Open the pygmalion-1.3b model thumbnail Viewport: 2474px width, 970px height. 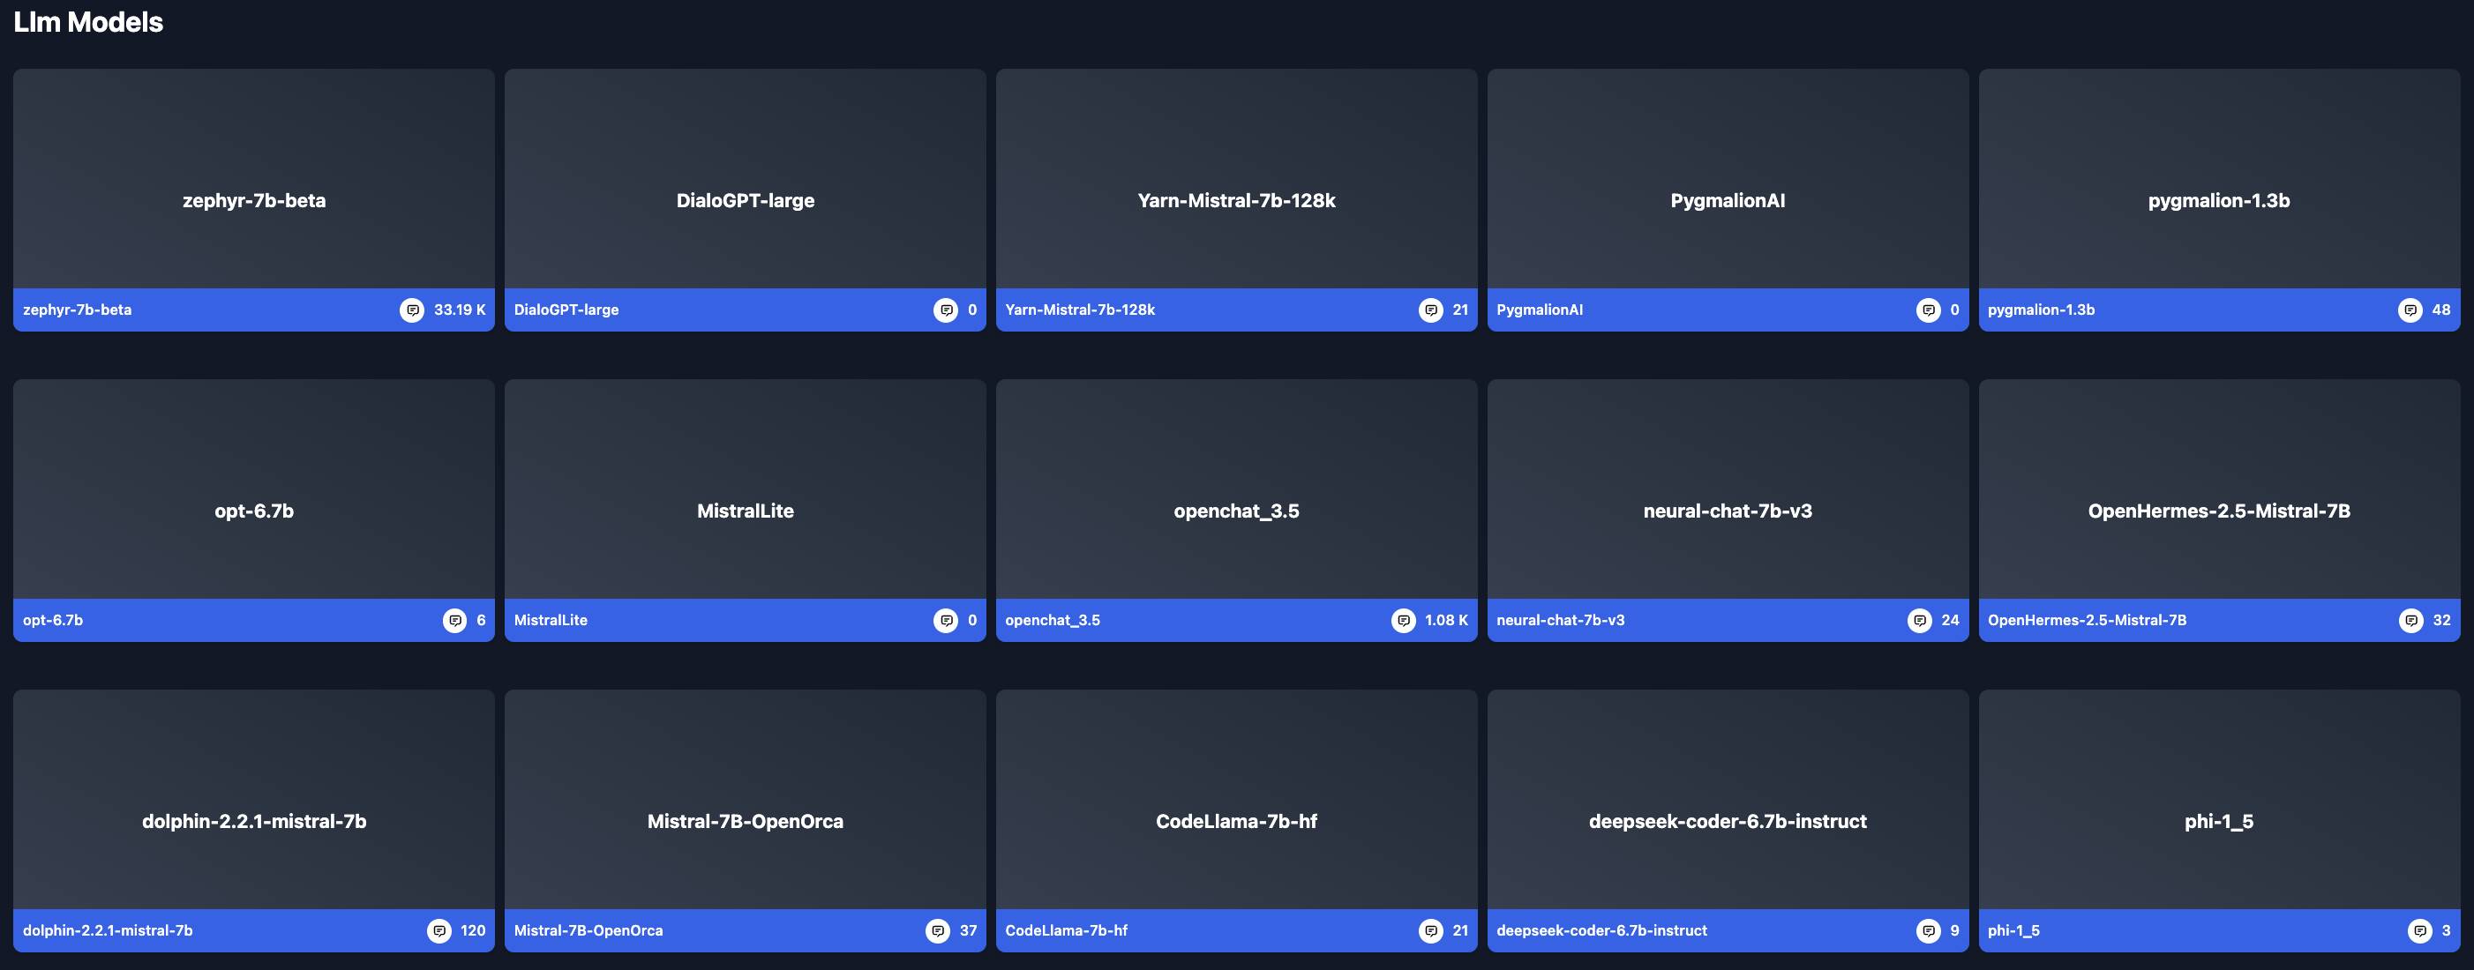click(2220, 178)
